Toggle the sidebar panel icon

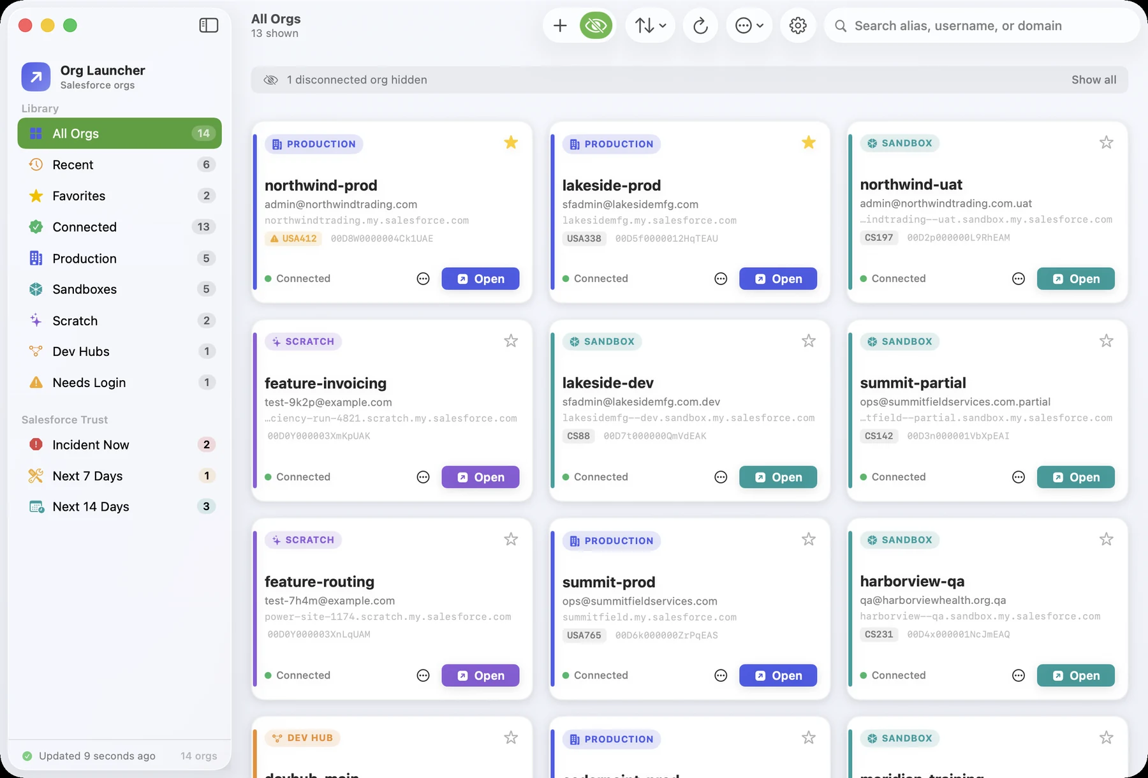click(209, 26)
